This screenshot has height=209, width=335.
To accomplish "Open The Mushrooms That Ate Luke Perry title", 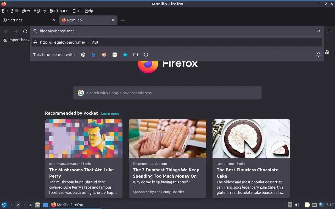I will [x=81, y=173].
